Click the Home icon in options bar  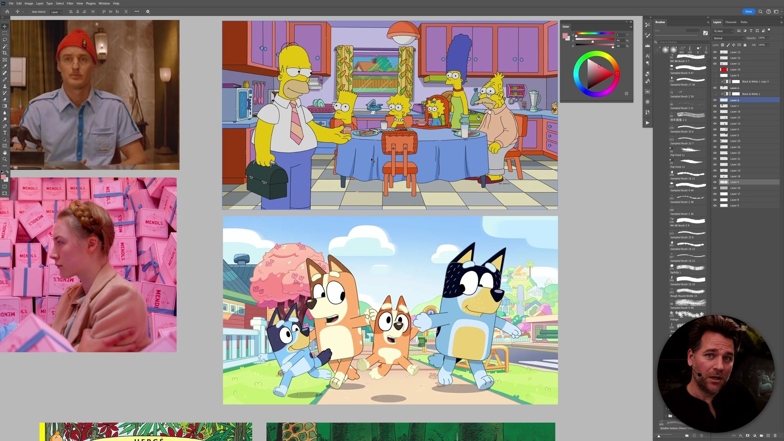pos(7,11)
